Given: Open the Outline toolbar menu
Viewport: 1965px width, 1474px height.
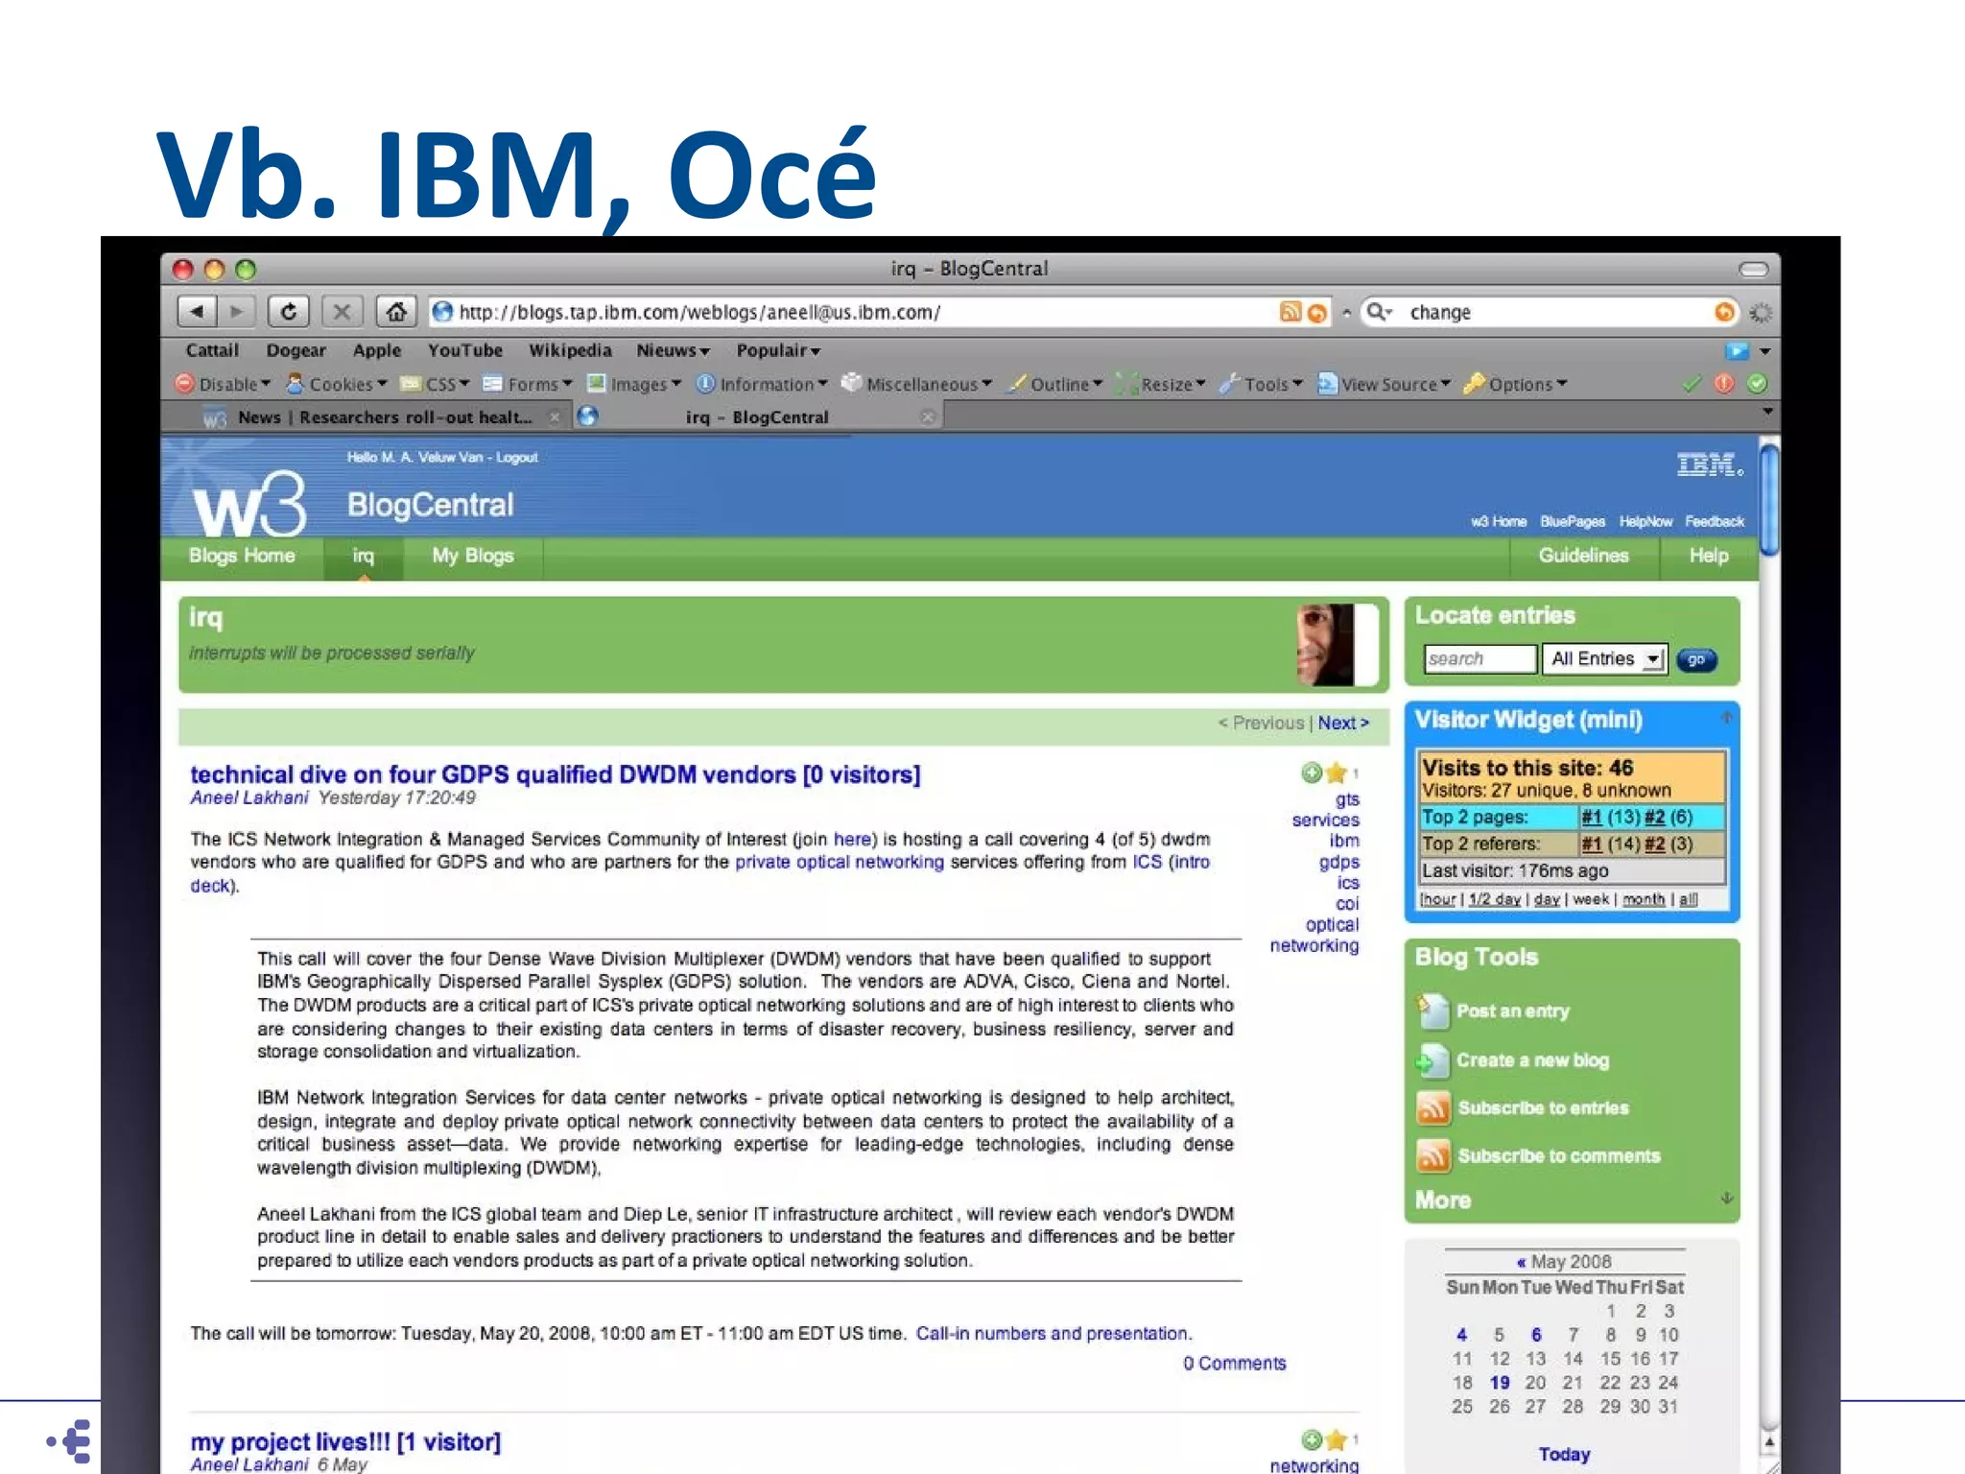Looking at the screenshot, I should [1054, 384].
